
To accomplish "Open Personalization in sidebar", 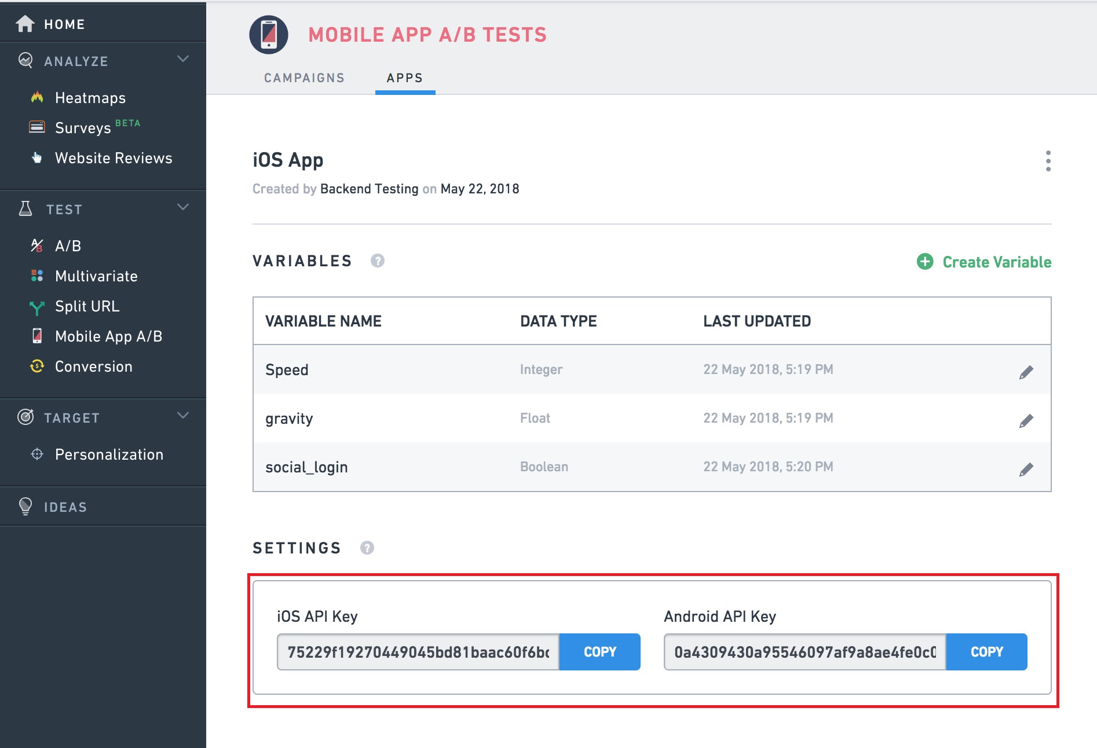I will coord(109,454).
